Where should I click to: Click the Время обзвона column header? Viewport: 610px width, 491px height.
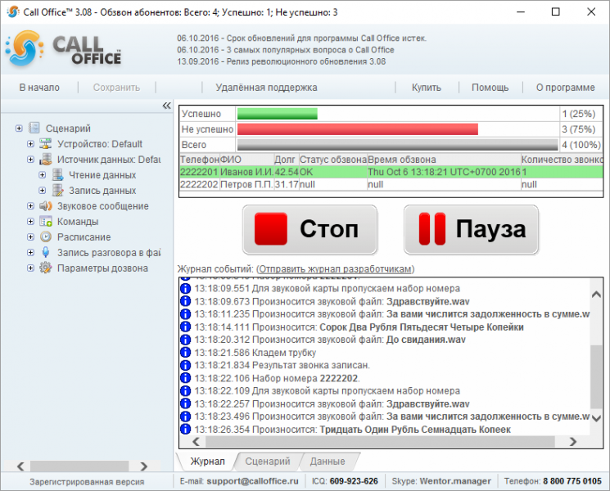(444, 160)
